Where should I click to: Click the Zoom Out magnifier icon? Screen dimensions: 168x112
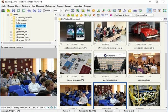point(34,10)
